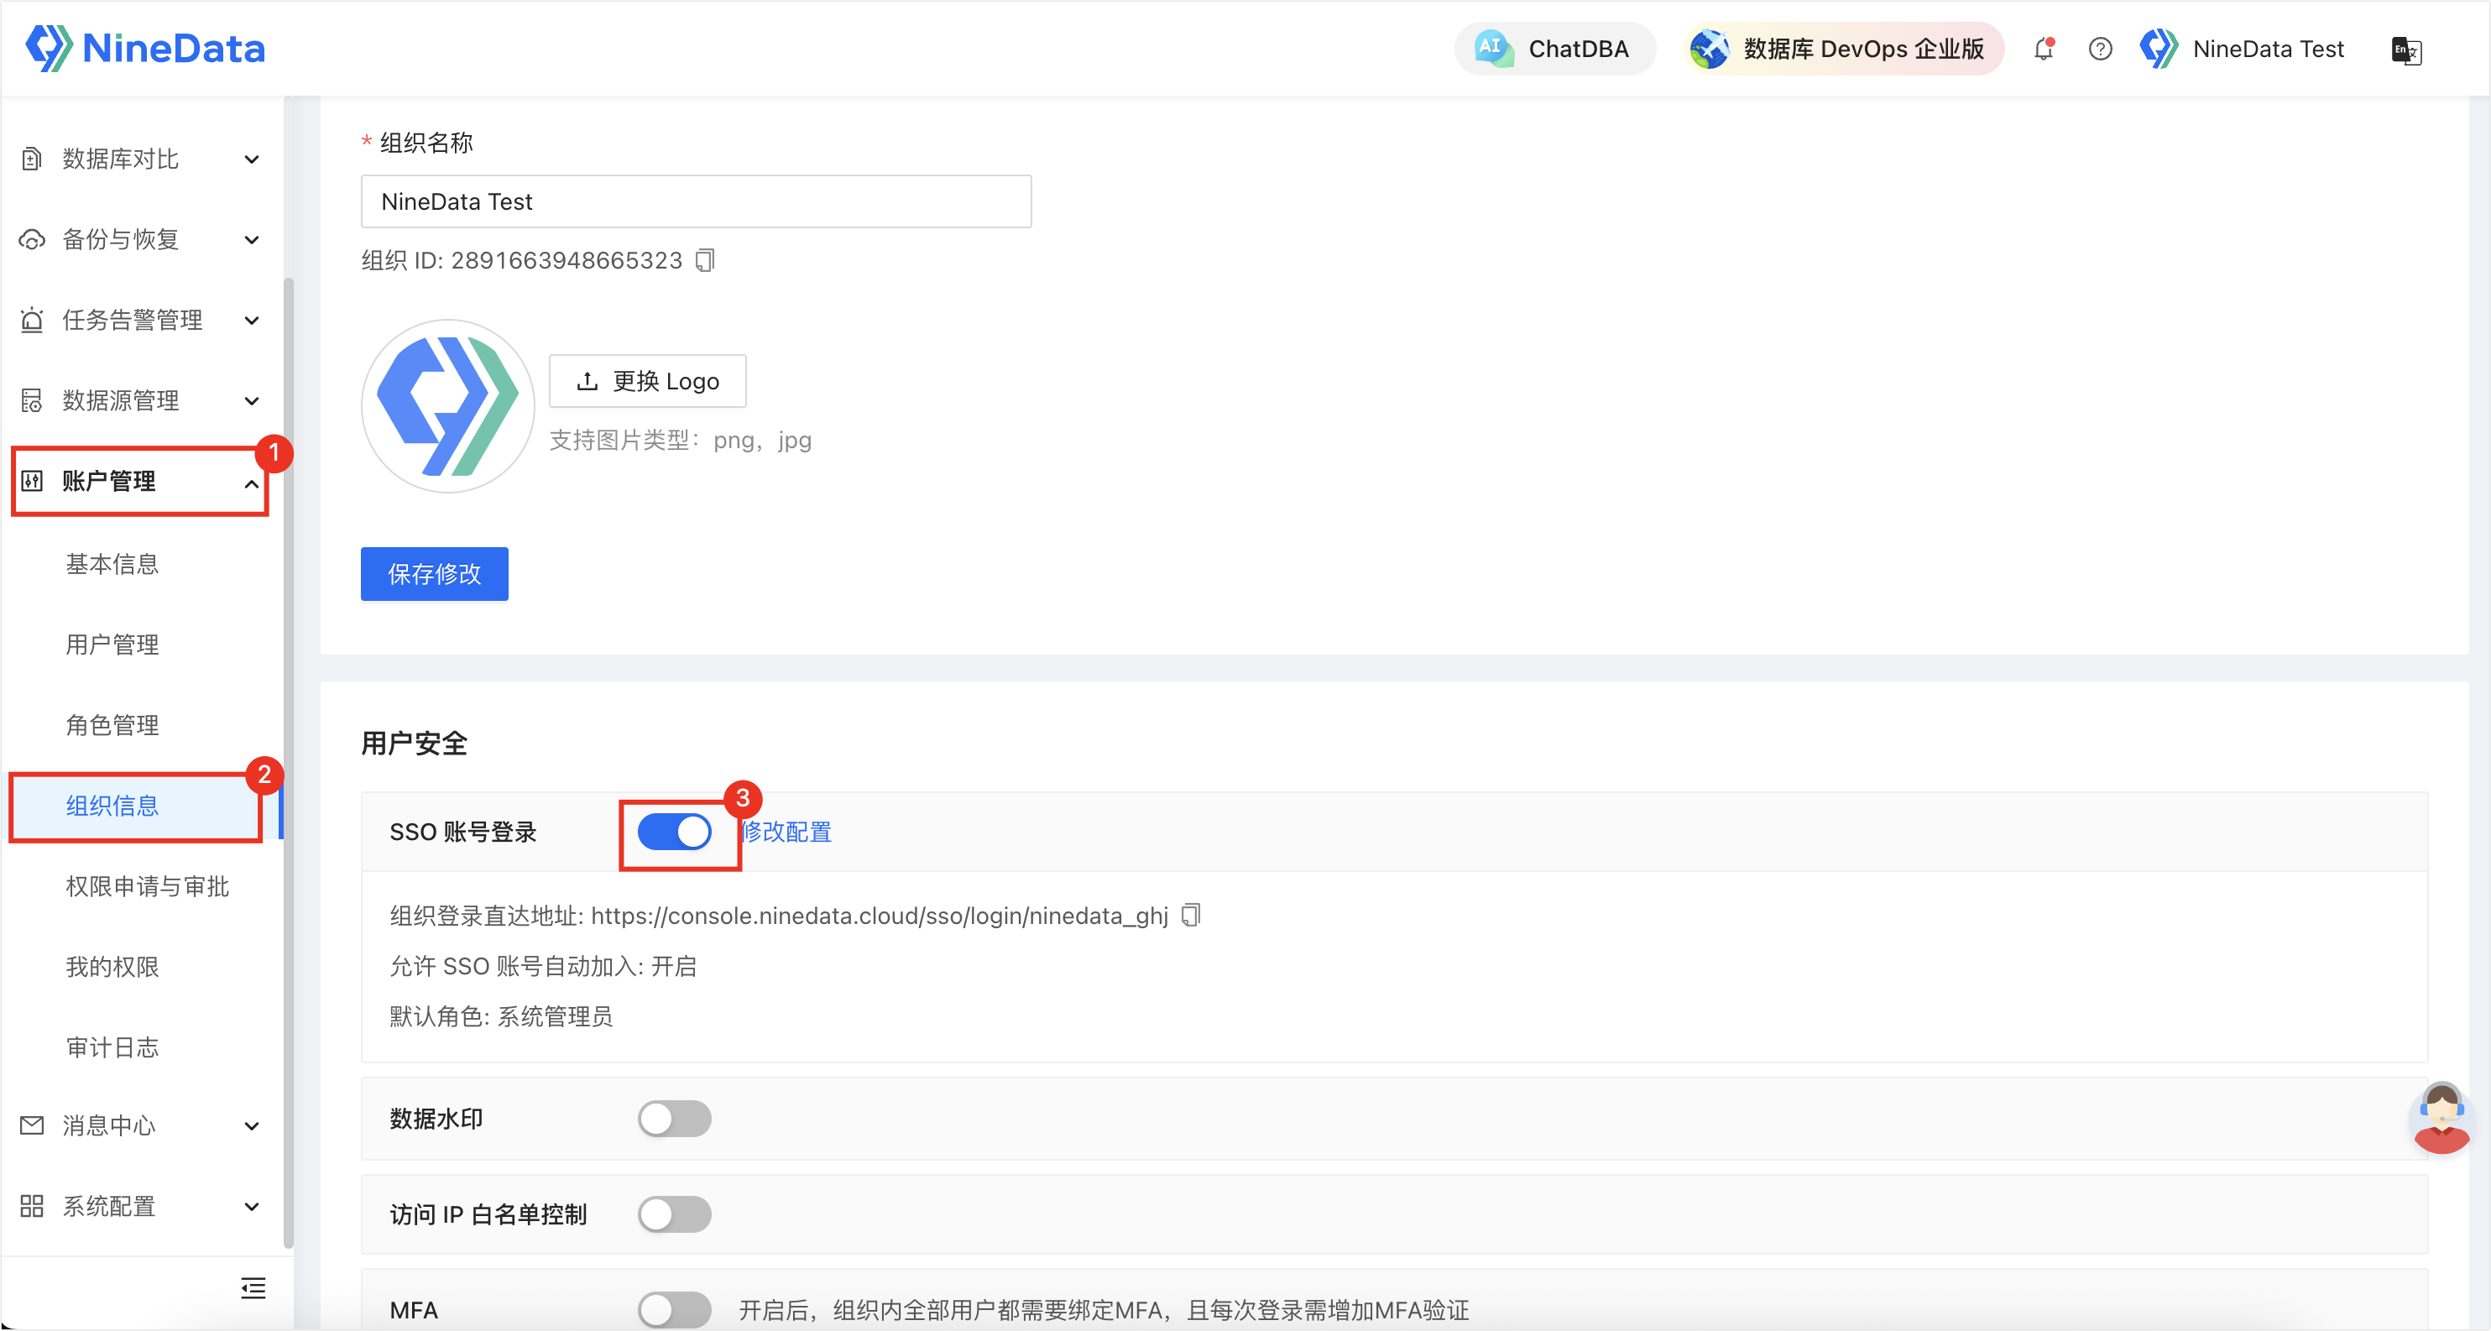Screen dimensions: 2491x1331
Task: Expand the 消息中心 menu chevron
Action: (252, 1126)
